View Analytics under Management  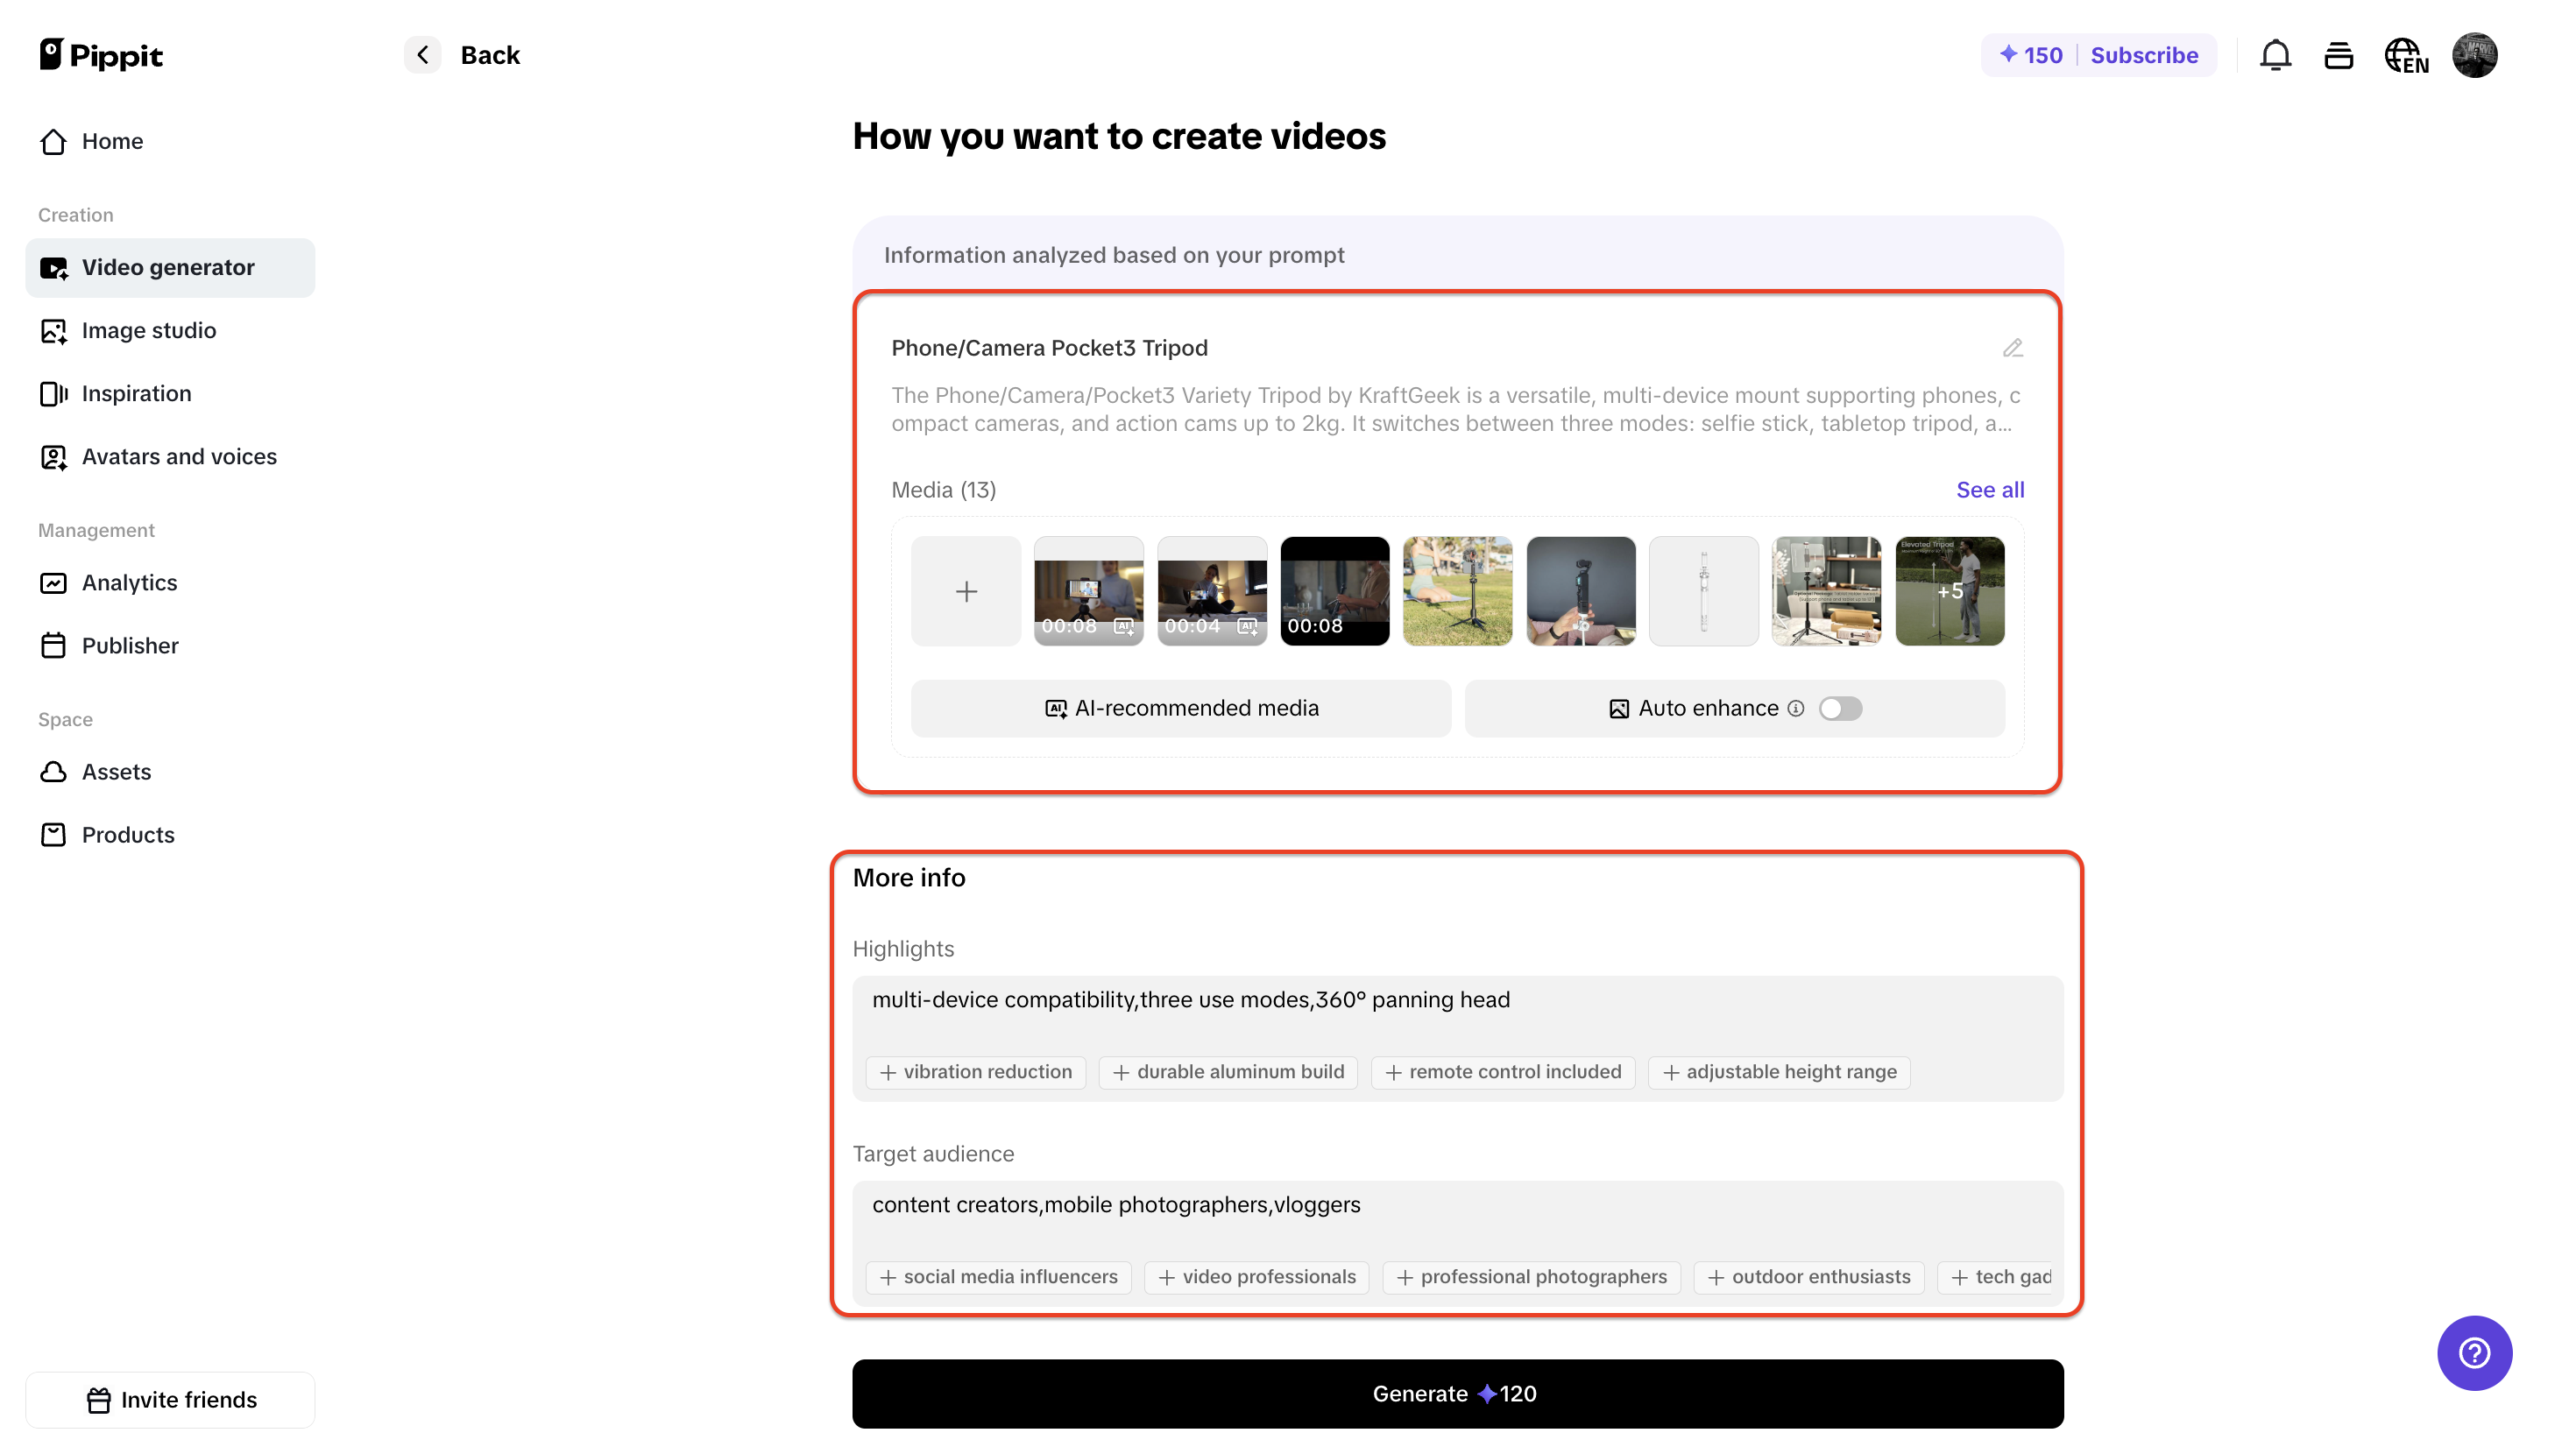pyautogui.click(x=129, y=582)
